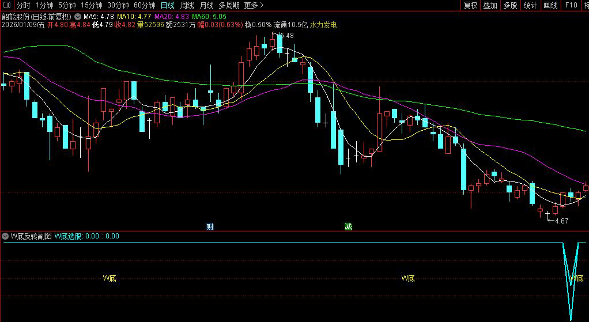Viewport: 589px width, 322px height.
Task: Select the 15分钟 period tab
Action: click(91, 5)
